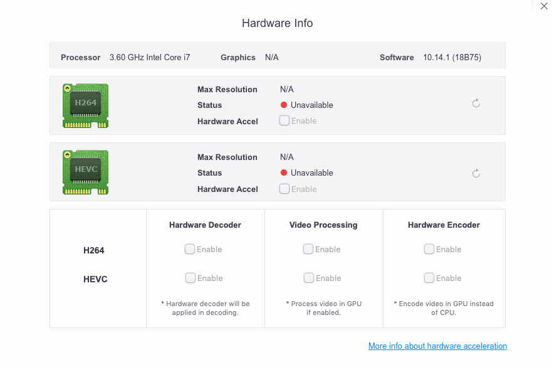Click software version 10.14.1 (18B75)
Image resolution: width=552 pixels, height=367 pixels.
point(452,58)
